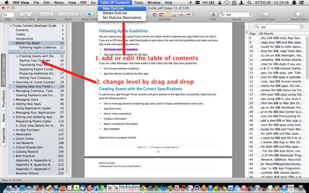Screen dimensions: 309x193
Task: Click the Zoom To Fit icon
Action: [x=89, y=14]
